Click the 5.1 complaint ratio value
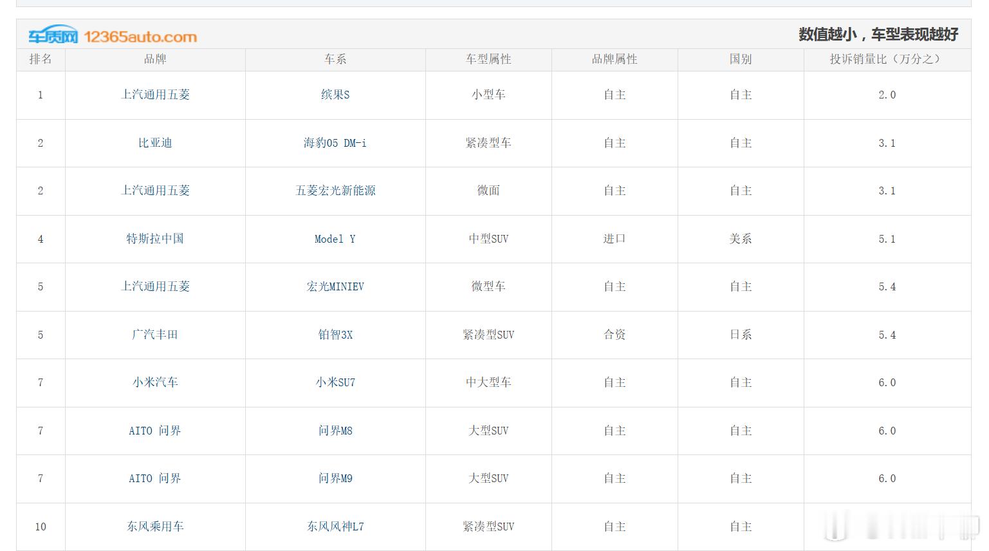The height and width of the screenshot is (551, 989). coord(887,239)
